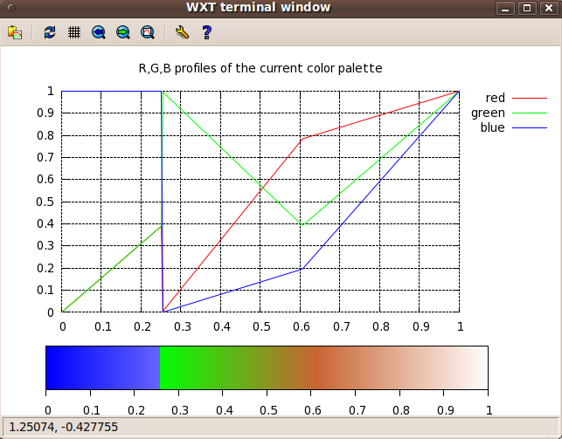
Task: Minimize the WXT terminal window
Action: pyautogui.click(x=505, y=8)
